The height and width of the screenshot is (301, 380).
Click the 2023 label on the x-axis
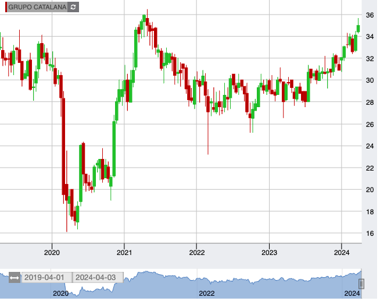coord(269,253)
